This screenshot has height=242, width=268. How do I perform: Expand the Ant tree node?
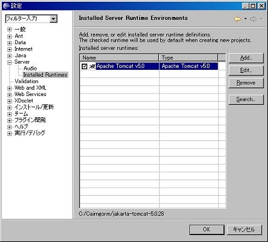[9, 36]
